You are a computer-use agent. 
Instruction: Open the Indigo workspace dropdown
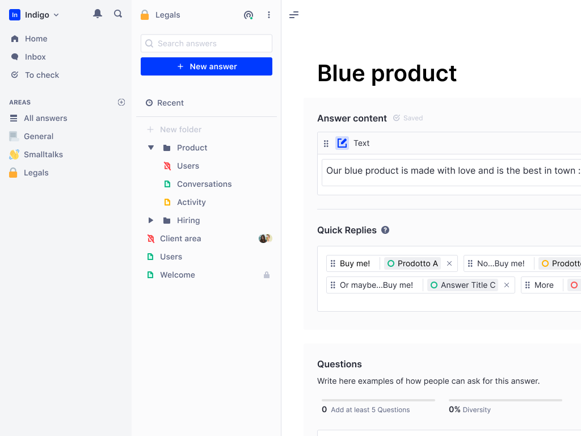pos(35,15)
